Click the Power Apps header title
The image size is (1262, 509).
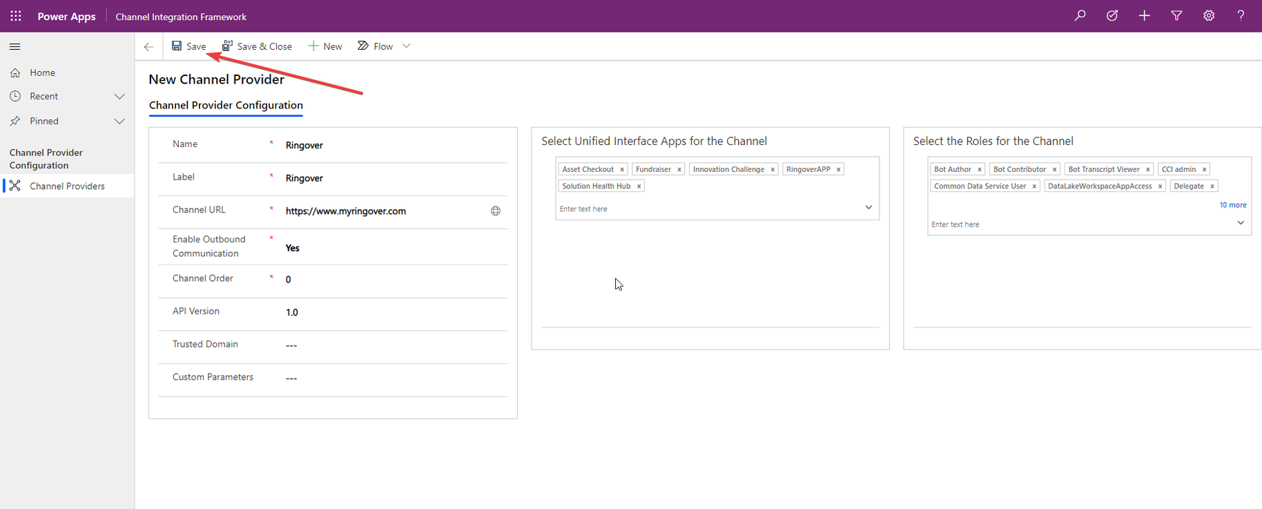coord(66,17)
